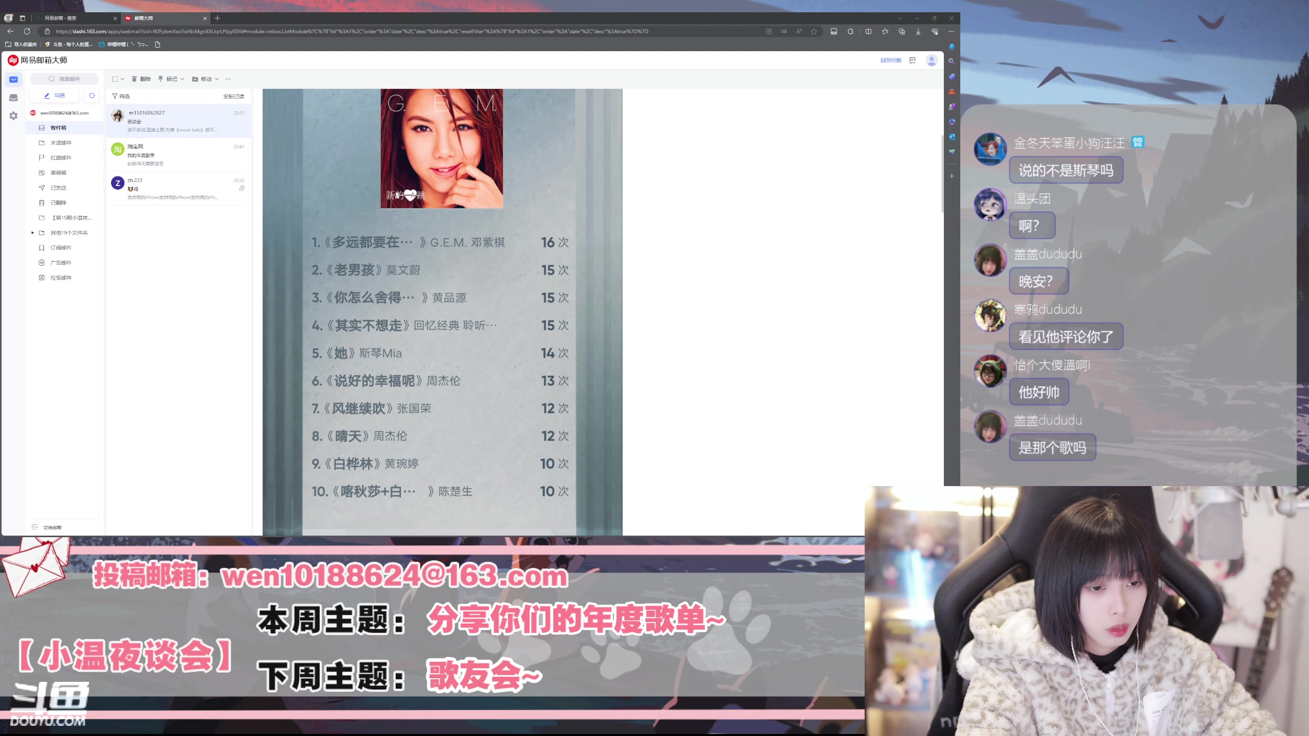
Task: Click the refresh mailbox icon next to 写信
Action: pyautogui.click(x=92, y=96)
